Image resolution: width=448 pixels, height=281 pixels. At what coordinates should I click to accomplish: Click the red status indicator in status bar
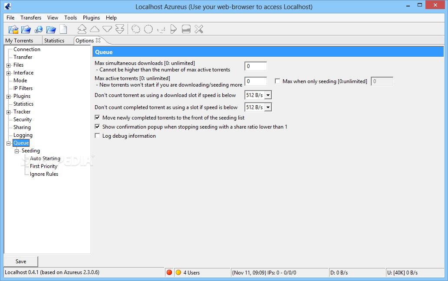click(x=169, y=272)
